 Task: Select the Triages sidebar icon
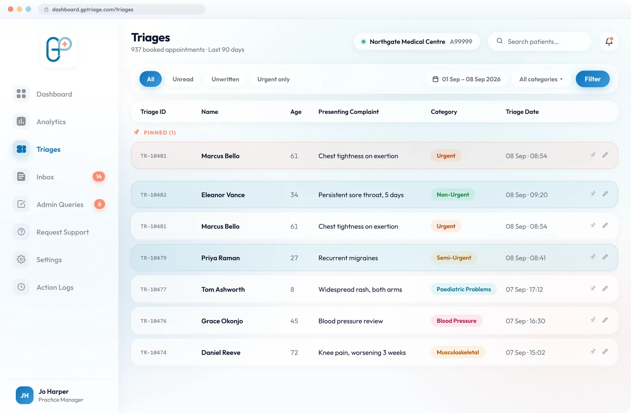pyautogui.click(x=21, y=149)
